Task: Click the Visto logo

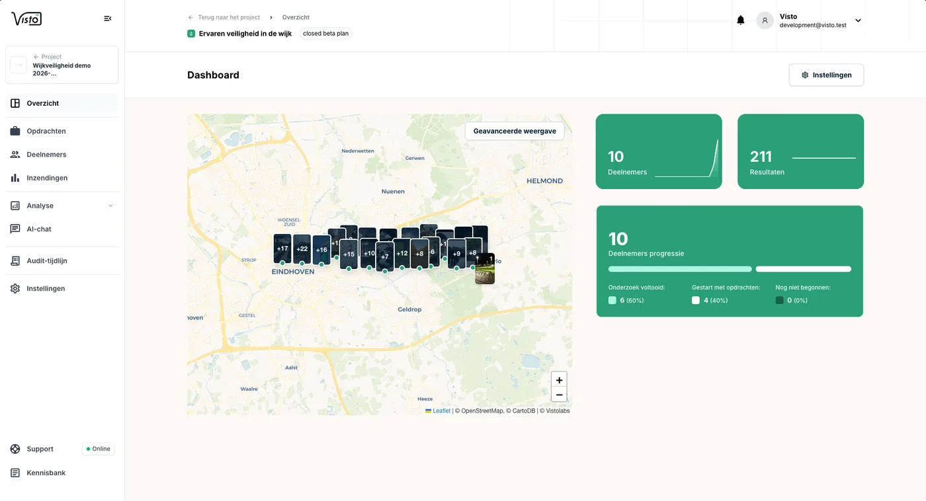Action: pyautogui.click(x=26, y=19)
